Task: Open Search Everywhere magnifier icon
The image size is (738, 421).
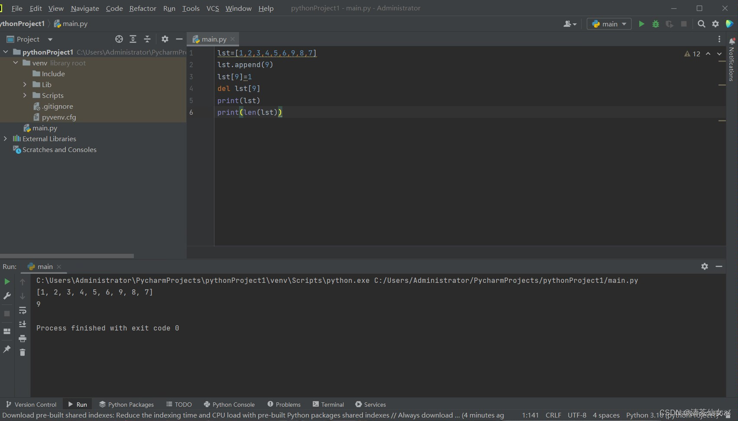Action: (701, 24)
